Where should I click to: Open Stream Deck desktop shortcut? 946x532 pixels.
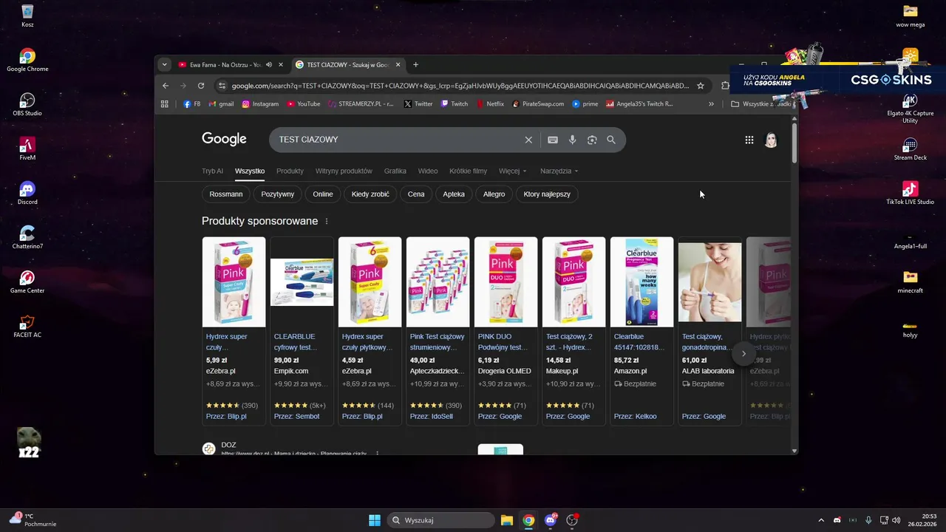(x=910, y=149)
